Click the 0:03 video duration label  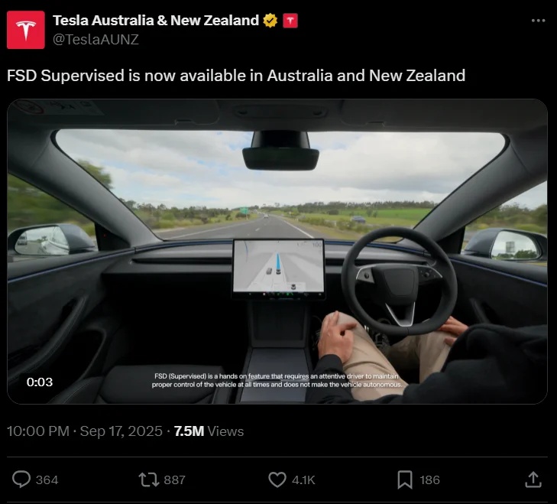tap(40, 382)
